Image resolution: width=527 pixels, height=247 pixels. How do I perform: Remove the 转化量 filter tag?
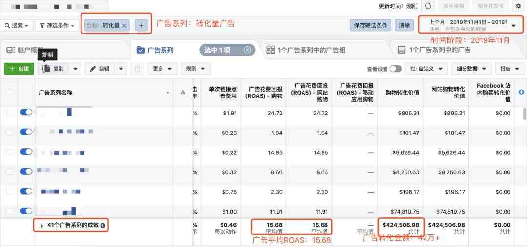[124, 25]
